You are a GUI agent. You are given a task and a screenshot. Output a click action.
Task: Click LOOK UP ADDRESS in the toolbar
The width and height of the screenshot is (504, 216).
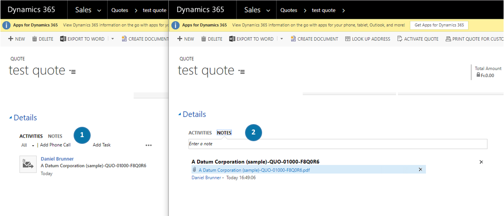tap(368, 39)
